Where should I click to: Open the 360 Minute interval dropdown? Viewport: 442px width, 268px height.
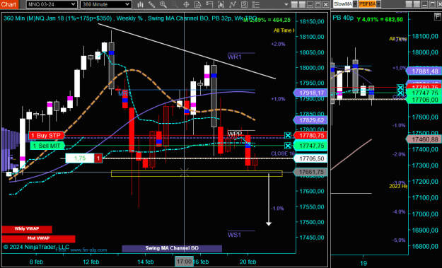[105, 4]
